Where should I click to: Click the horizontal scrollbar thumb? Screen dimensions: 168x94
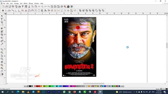tap(94, 84)
